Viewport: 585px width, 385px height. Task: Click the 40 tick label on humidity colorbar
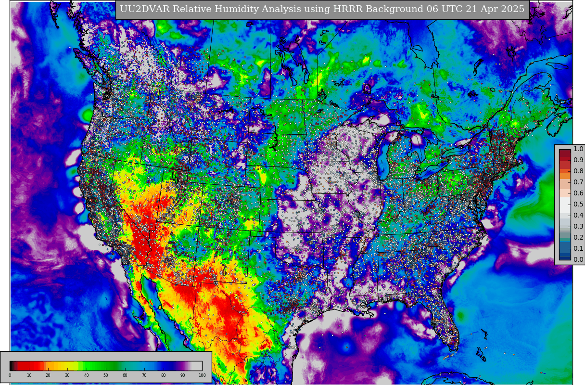click(87, 375)
